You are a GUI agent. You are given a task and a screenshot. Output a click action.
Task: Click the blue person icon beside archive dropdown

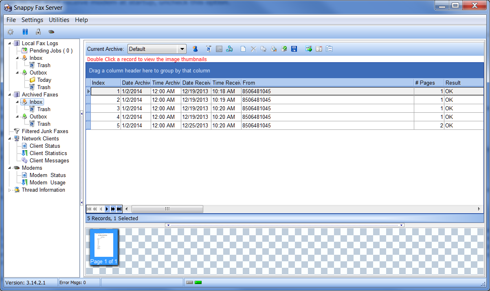pyautogui.click(x=195, y=49)
